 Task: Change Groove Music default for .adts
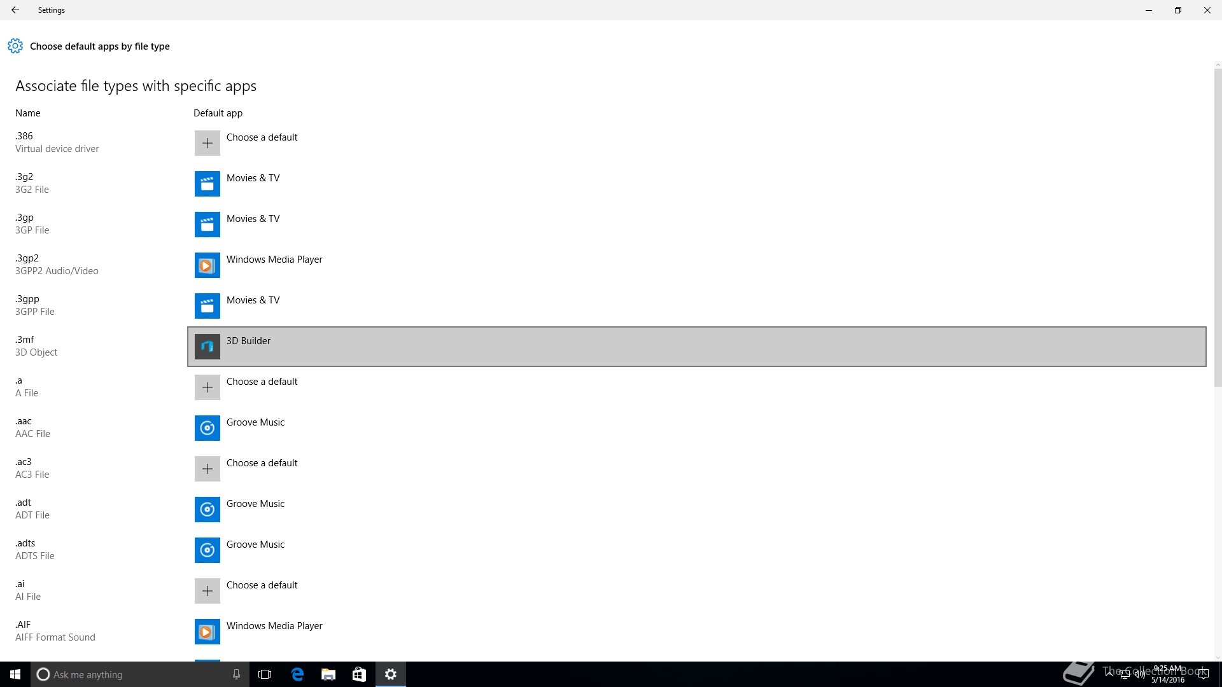pyautogui.click(x=697, y=550)
